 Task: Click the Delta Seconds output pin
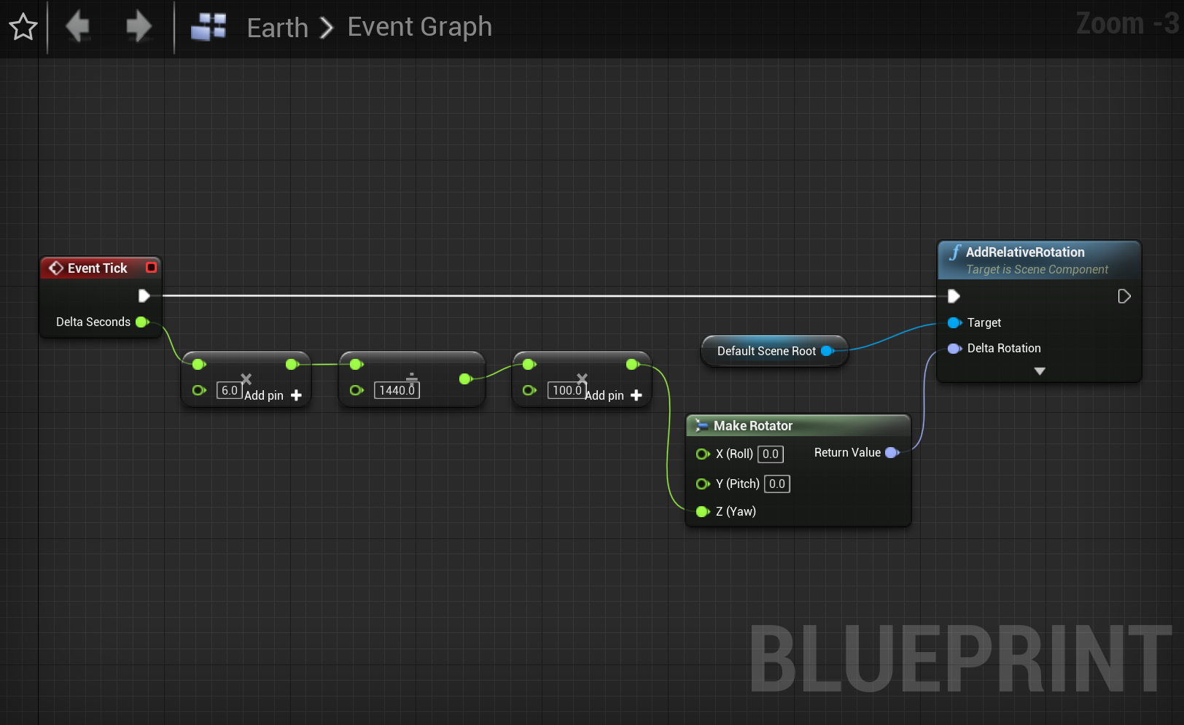pos(142,322)
